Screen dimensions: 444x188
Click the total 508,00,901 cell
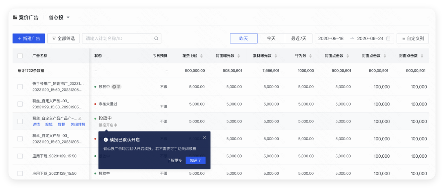(232, 71)
